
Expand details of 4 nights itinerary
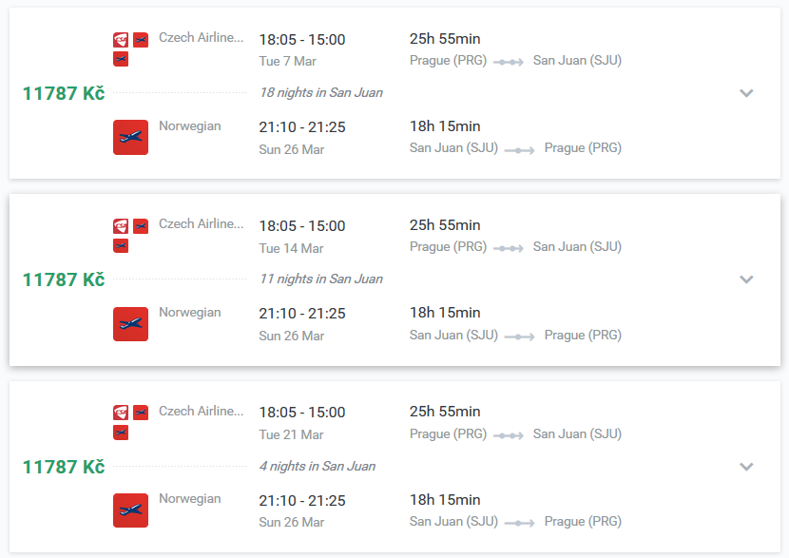(746, 467)
